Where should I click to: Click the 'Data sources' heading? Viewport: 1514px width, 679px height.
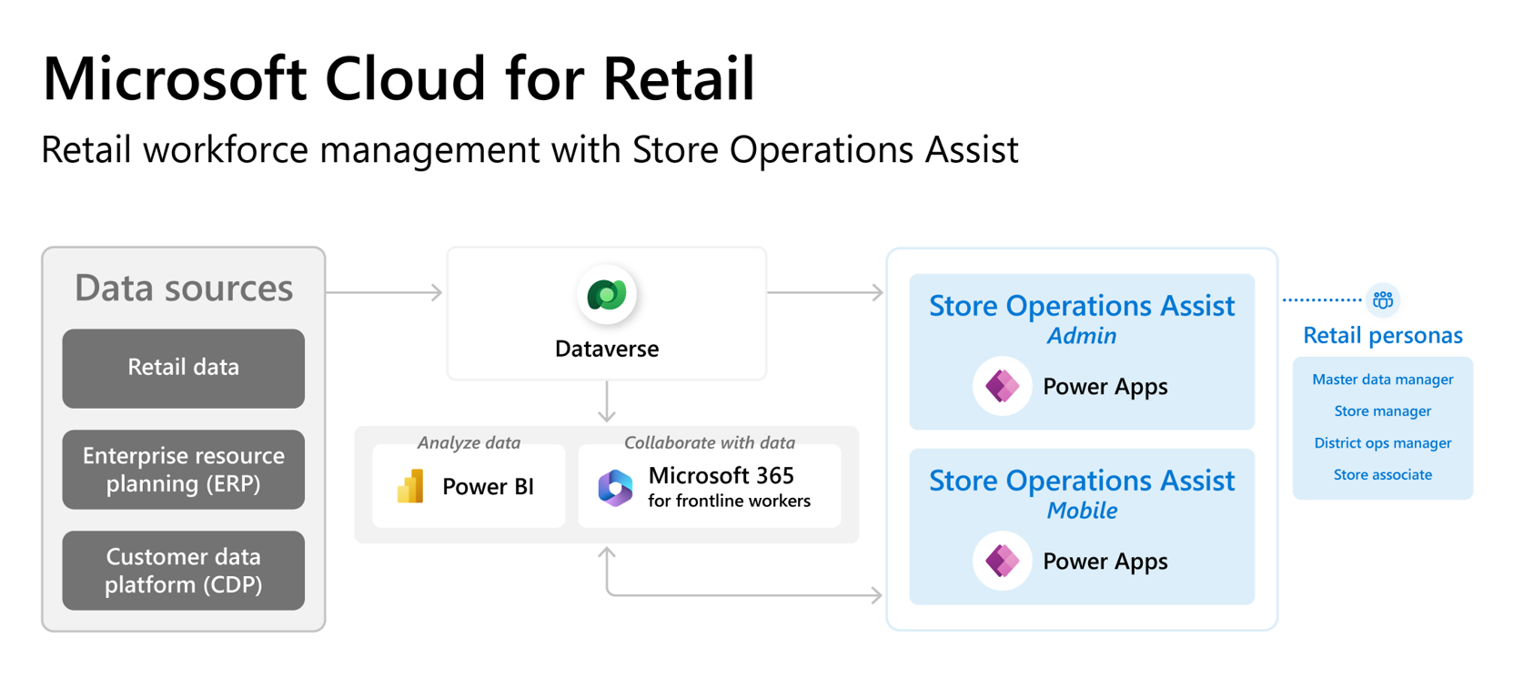coord(184,289)
